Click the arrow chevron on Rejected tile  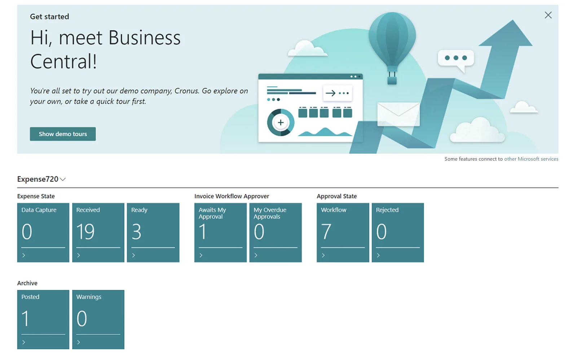click(378, 255)
